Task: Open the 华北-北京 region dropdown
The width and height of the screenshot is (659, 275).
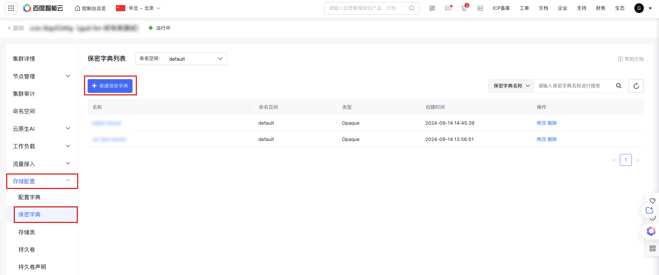Action: tap(144, 8)
